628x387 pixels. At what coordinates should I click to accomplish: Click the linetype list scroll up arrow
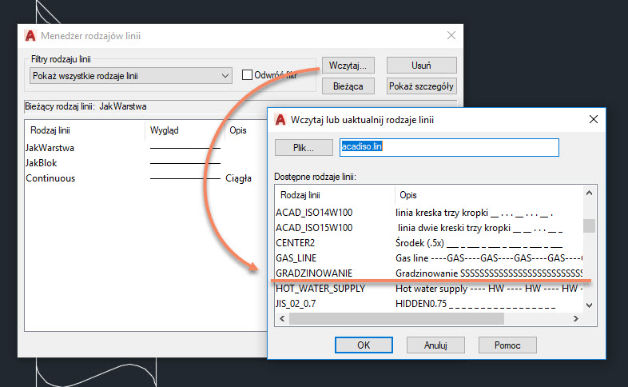pos(589,193)
